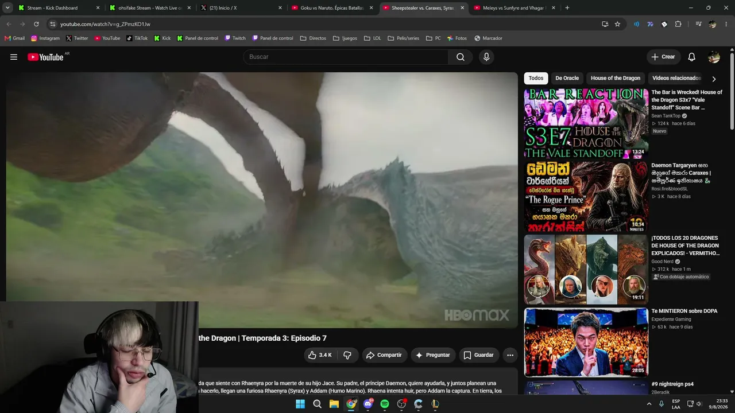Select the Videos relacionados chip
Viewport: 735px width, 413px height.
[x=676, y=78]
